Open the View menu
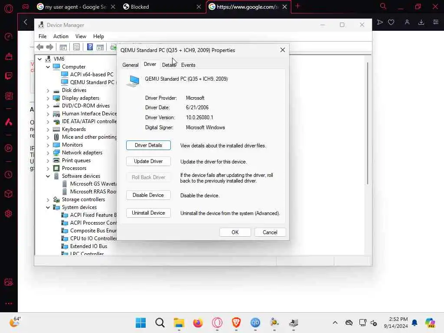Screen dimensions: 444x333 81,36
